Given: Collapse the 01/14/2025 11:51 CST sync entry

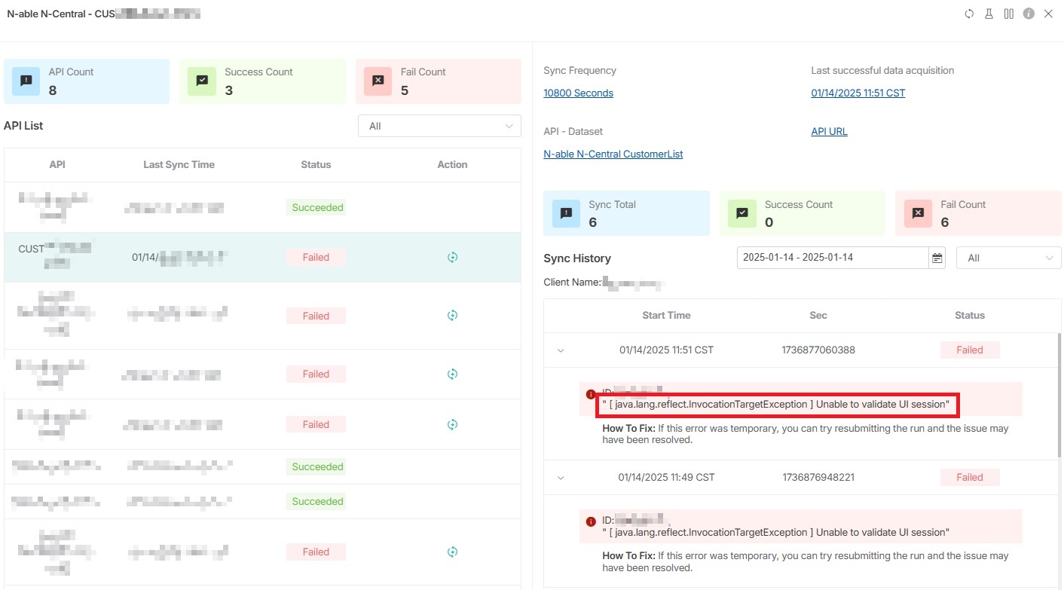Looking at the screenshot, I should (x=561, y=350).
